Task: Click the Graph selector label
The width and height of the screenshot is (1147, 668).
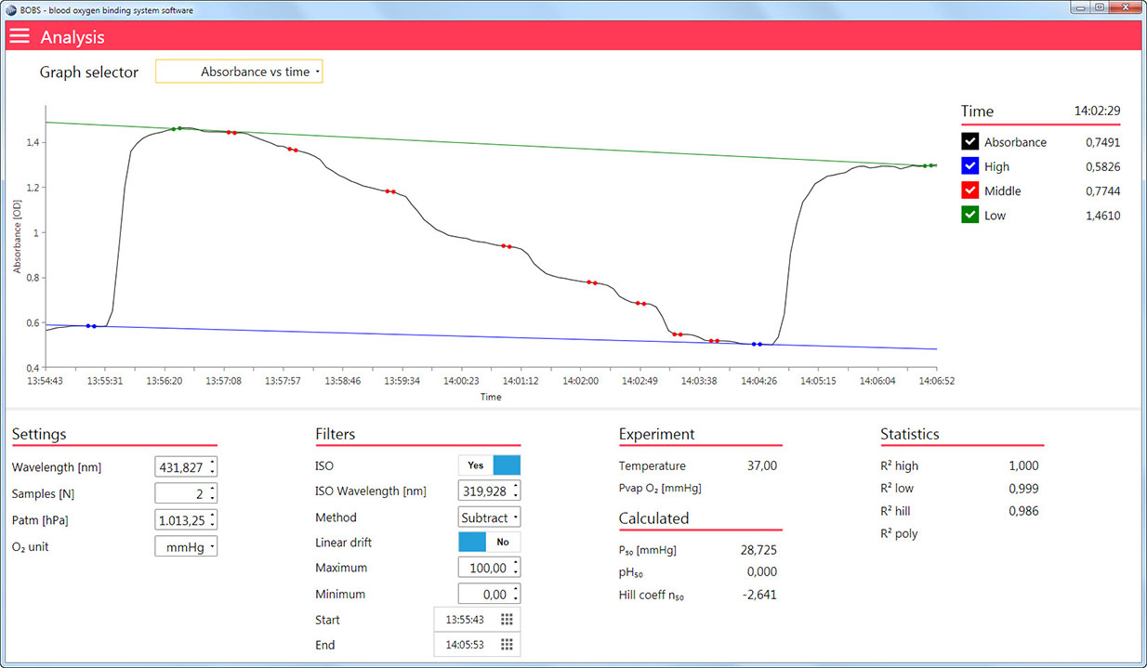Action: point(89,72)
